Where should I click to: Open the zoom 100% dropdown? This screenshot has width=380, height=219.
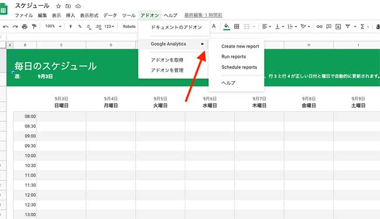[53, 26]
